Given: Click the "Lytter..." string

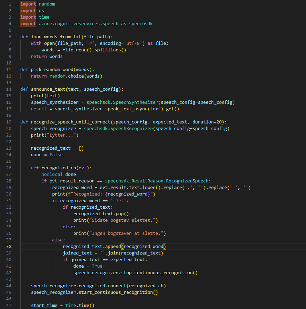Looking at the screenshot, I should (x=61, y=135).
